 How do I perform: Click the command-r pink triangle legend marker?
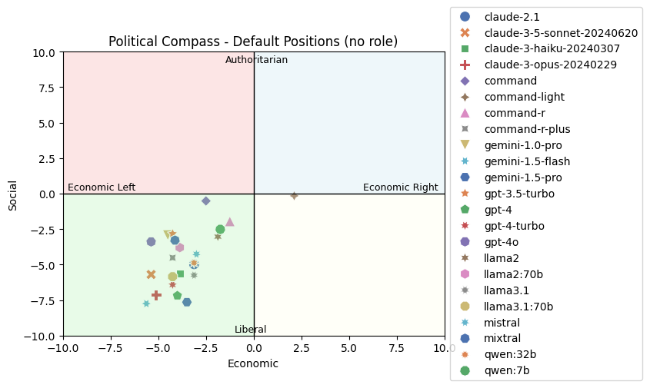(x=465, y=113)
